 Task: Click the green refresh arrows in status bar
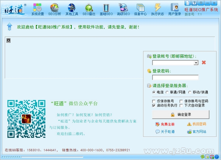click(x=202, y=157)
